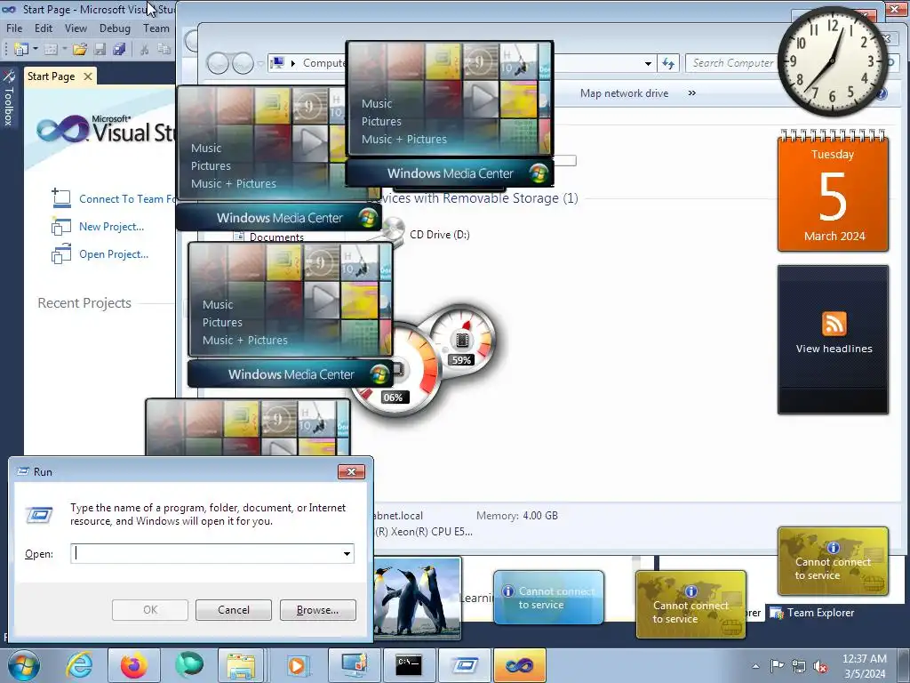Image resolution: width=910 pixels, height=683 pixels.
Task: Click the OK button in Run dialog
Action: coord(149,610)
